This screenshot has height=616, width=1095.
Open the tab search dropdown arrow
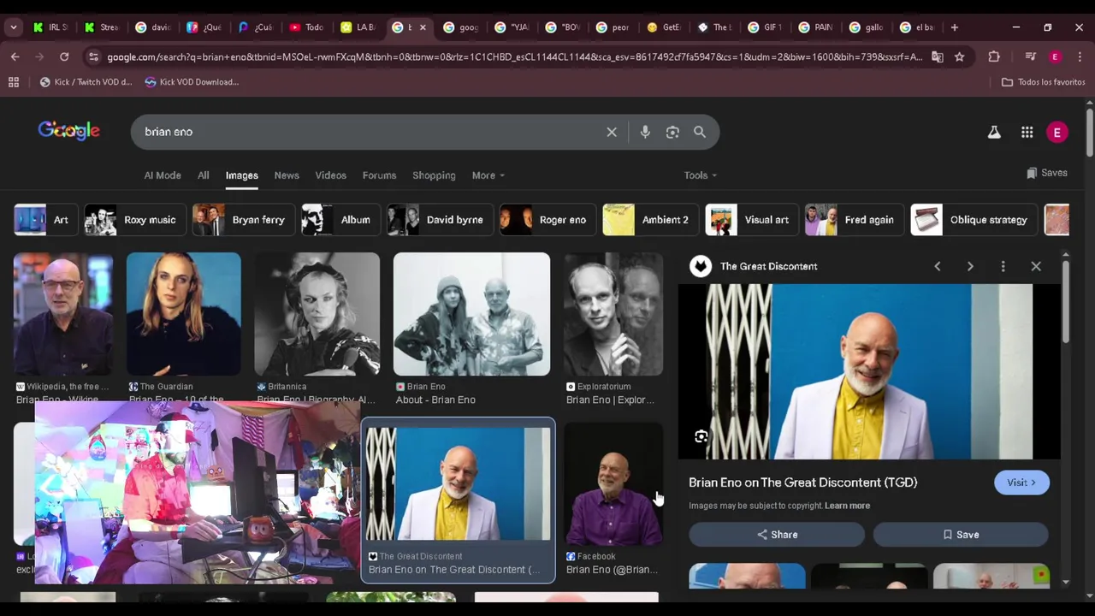(14, 27)
